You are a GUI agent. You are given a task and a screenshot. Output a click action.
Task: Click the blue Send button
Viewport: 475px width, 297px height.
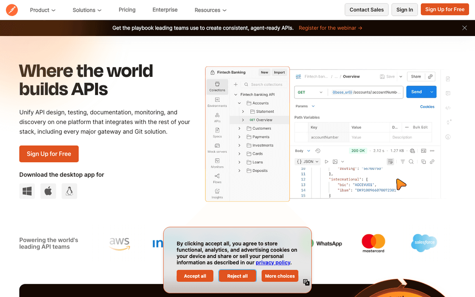pyautogui.click(x=417, y=92)
